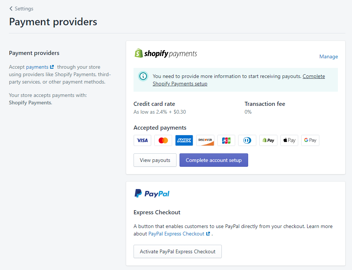Click the Shopify Payments logo
The width and height of the screenshot is (352, 270).
pyautogui.click(x=165, y=53)
